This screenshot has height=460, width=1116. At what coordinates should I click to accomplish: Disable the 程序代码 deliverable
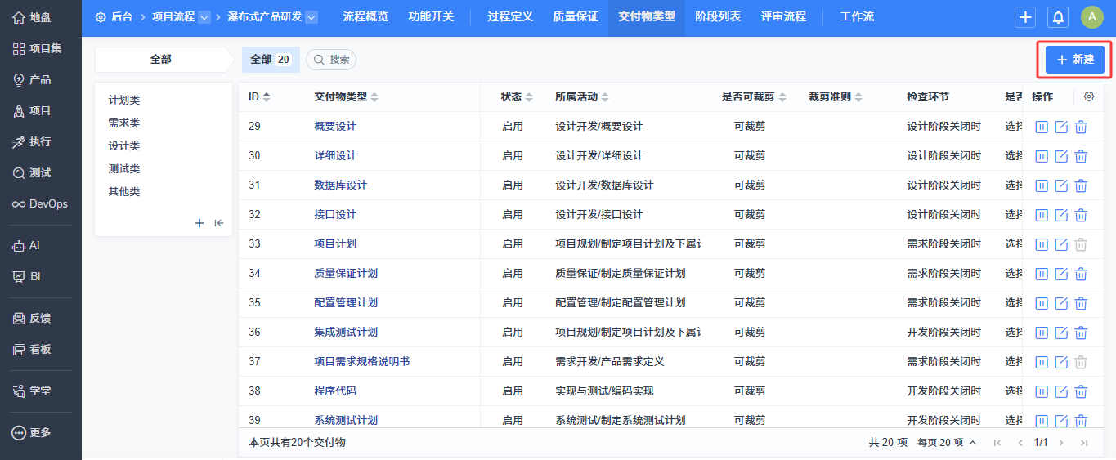(1042, 391)
